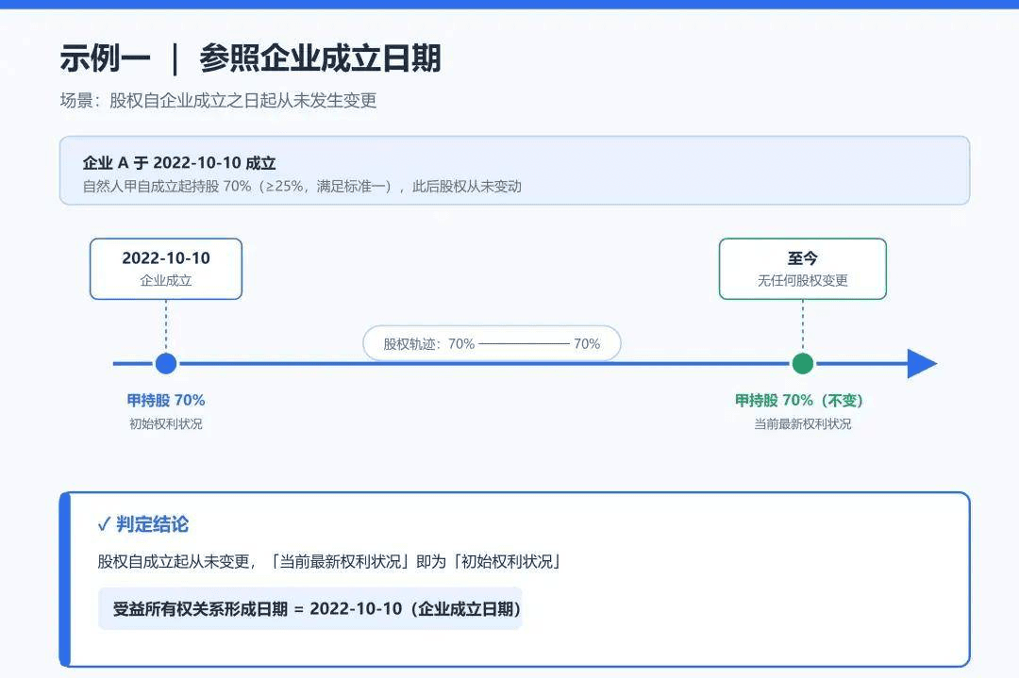The width and height of the screenshot is (1019, 678).
Task: Click the 股权自成立起从未变更 conclusion sentence
Action: pyautogui.click(x=329, y=562)
